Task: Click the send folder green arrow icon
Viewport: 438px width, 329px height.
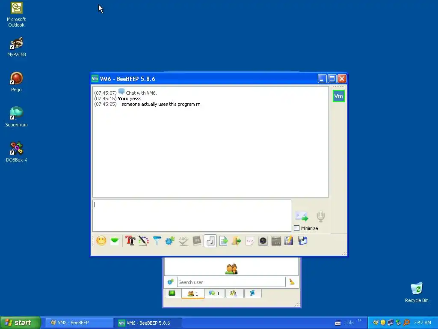Action: coord(236,241)
